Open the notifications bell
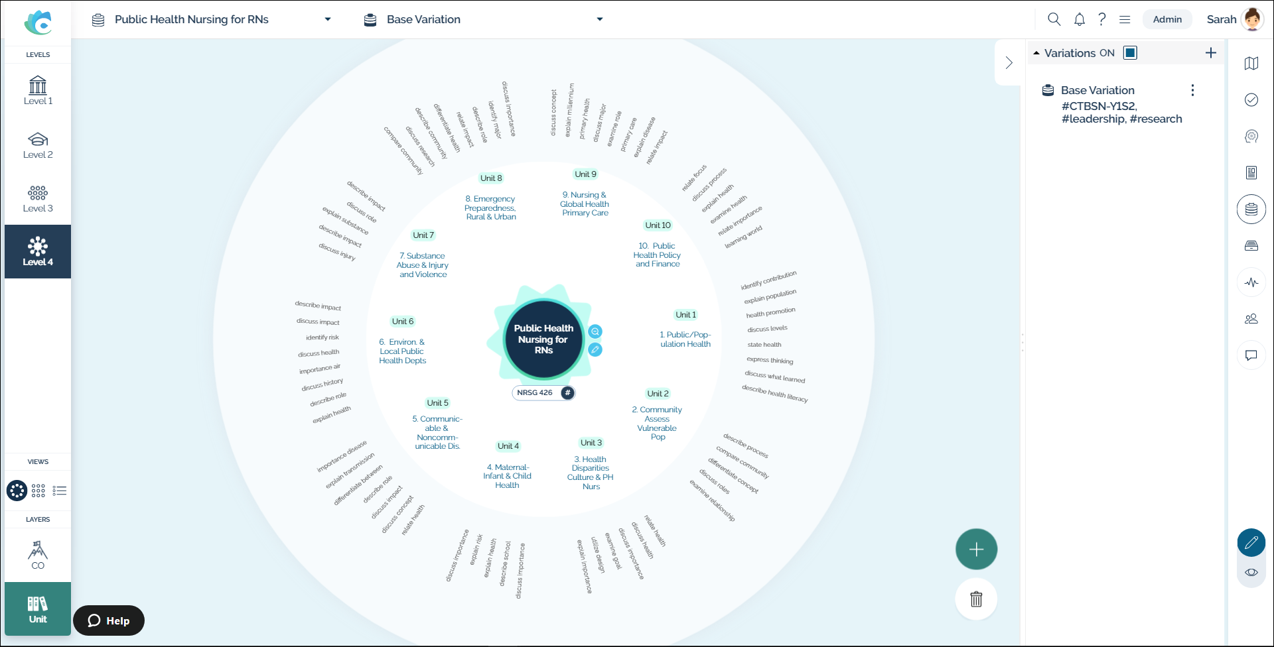This screenshot has width=1274, height=647. point(1080,19)
